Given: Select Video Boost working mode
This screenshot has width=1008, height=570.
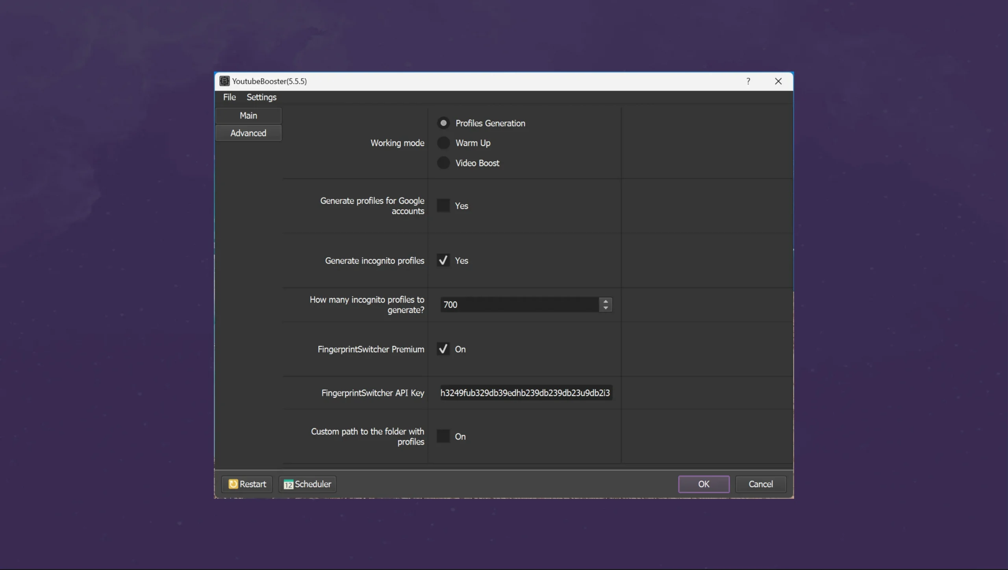Looking at the screenshot, I should tap(443, 163).
